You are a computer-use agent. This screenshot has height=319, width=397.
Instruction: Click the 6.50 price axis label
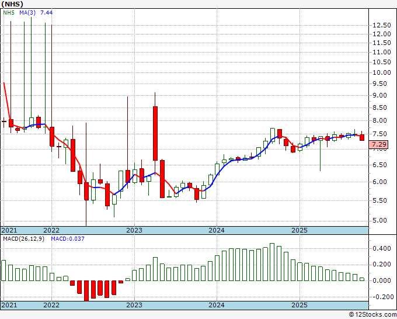pyautogui.click(x=379, y=165)
